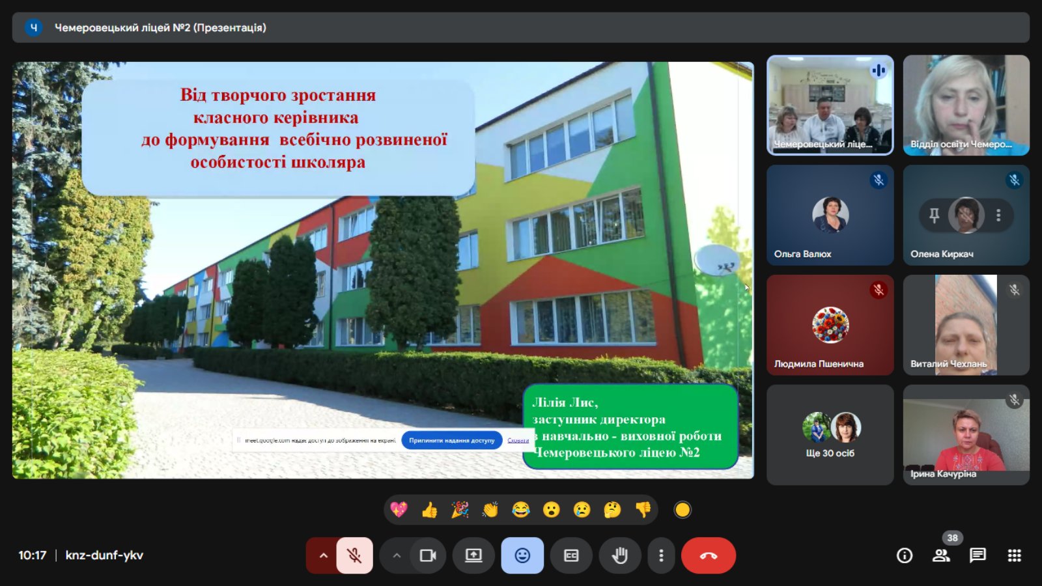Pin Олена Киркач's tile
This screenshot has width=1042, height=586.
935,215
